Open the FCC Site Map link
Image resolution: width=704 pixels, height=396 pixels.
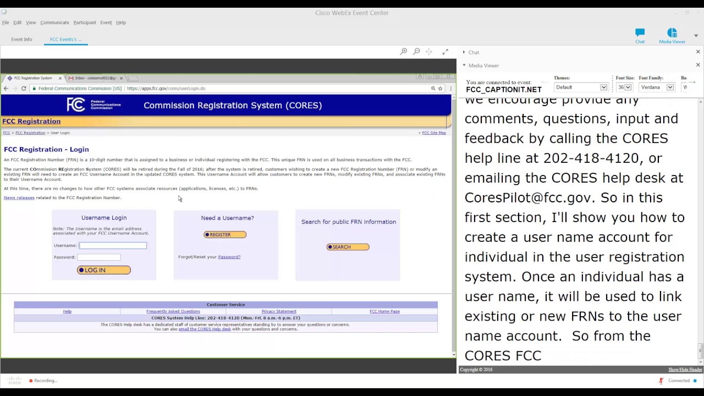pos(434,133)
